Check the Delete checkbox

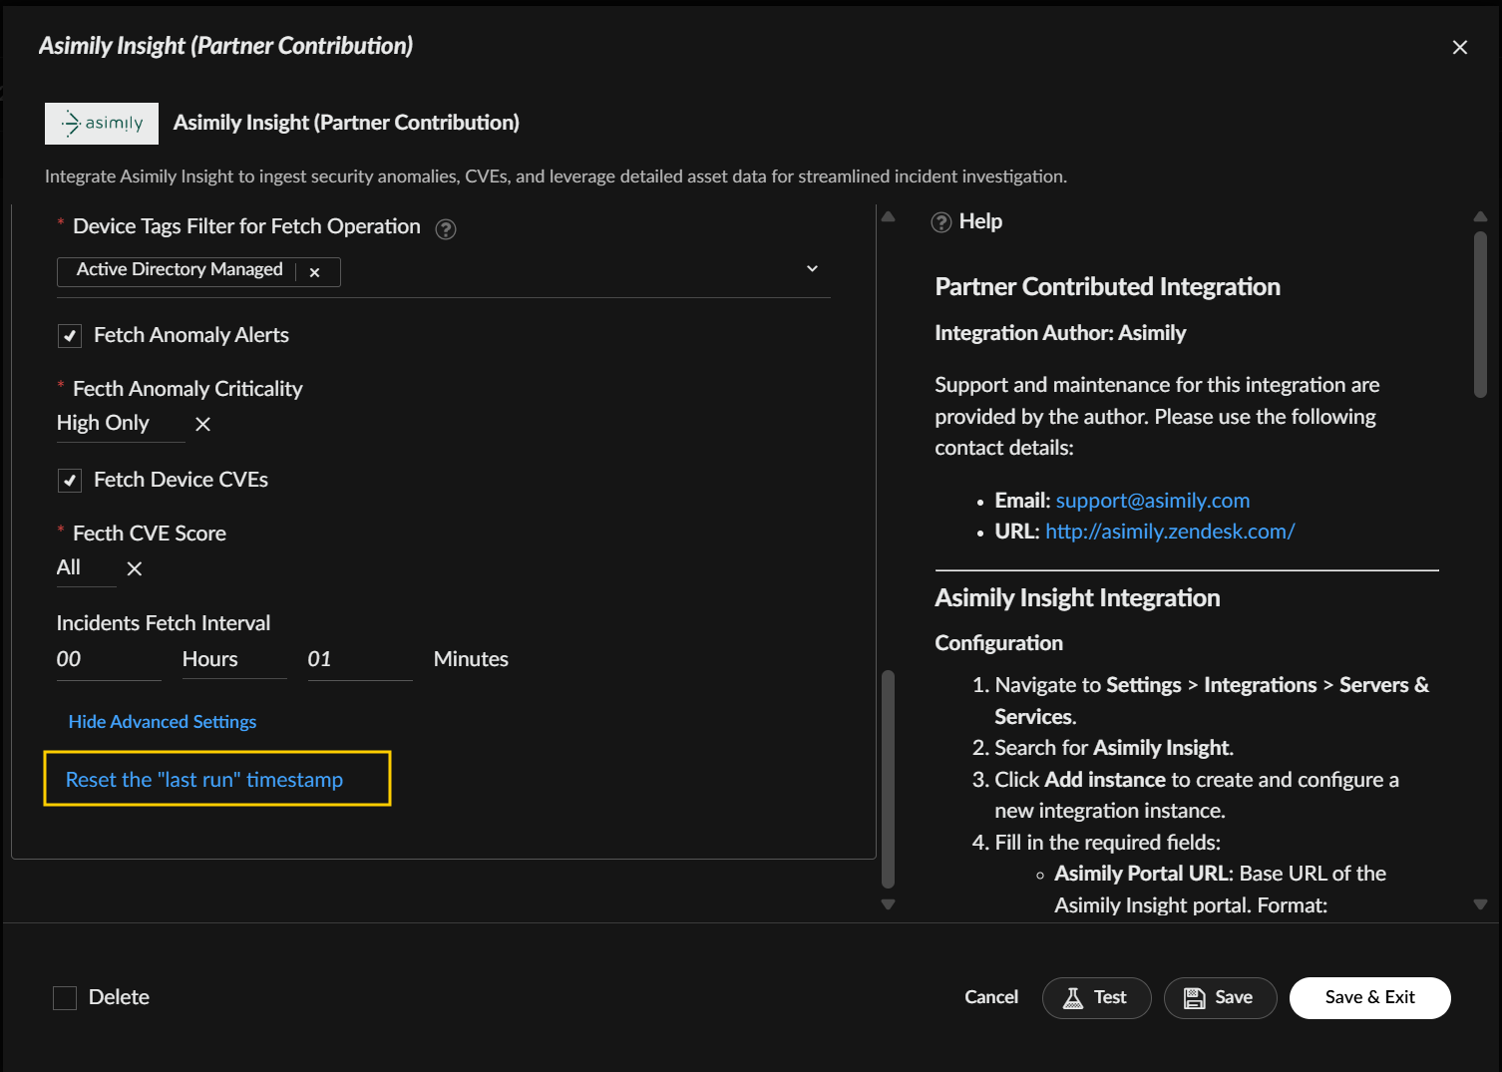tap(65, 998)
